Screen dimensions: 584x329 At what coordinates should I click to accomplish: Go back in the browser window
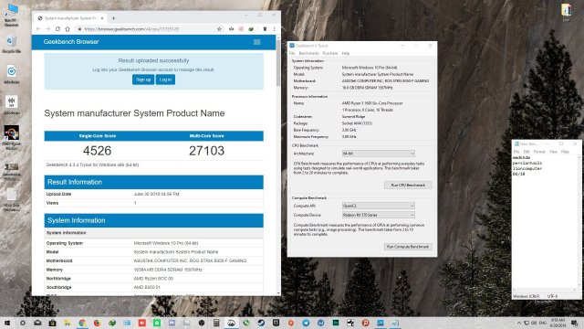(38, 28)
